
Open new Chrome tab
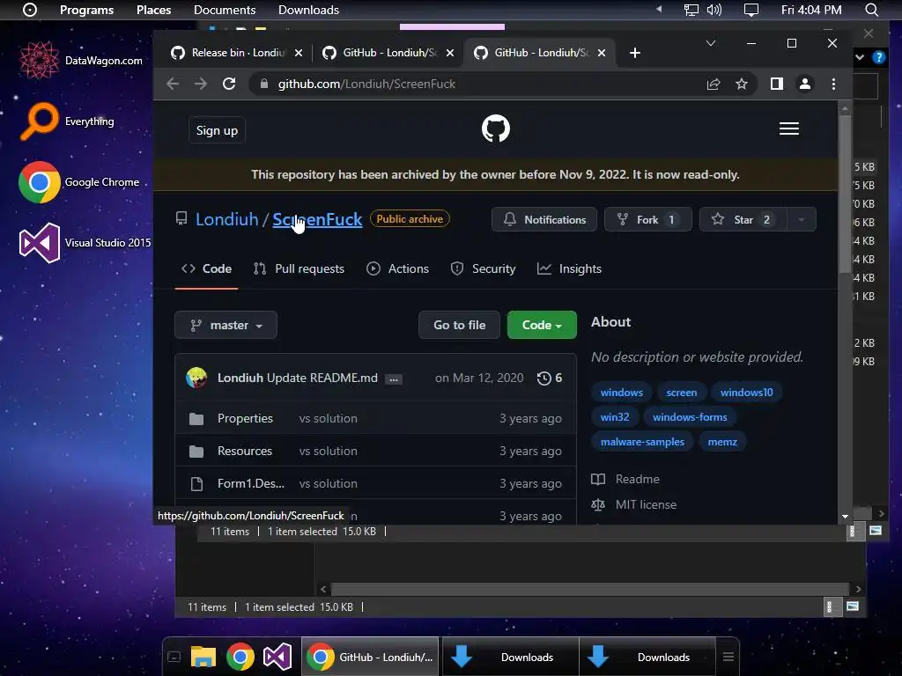click(x=634, y=53)
